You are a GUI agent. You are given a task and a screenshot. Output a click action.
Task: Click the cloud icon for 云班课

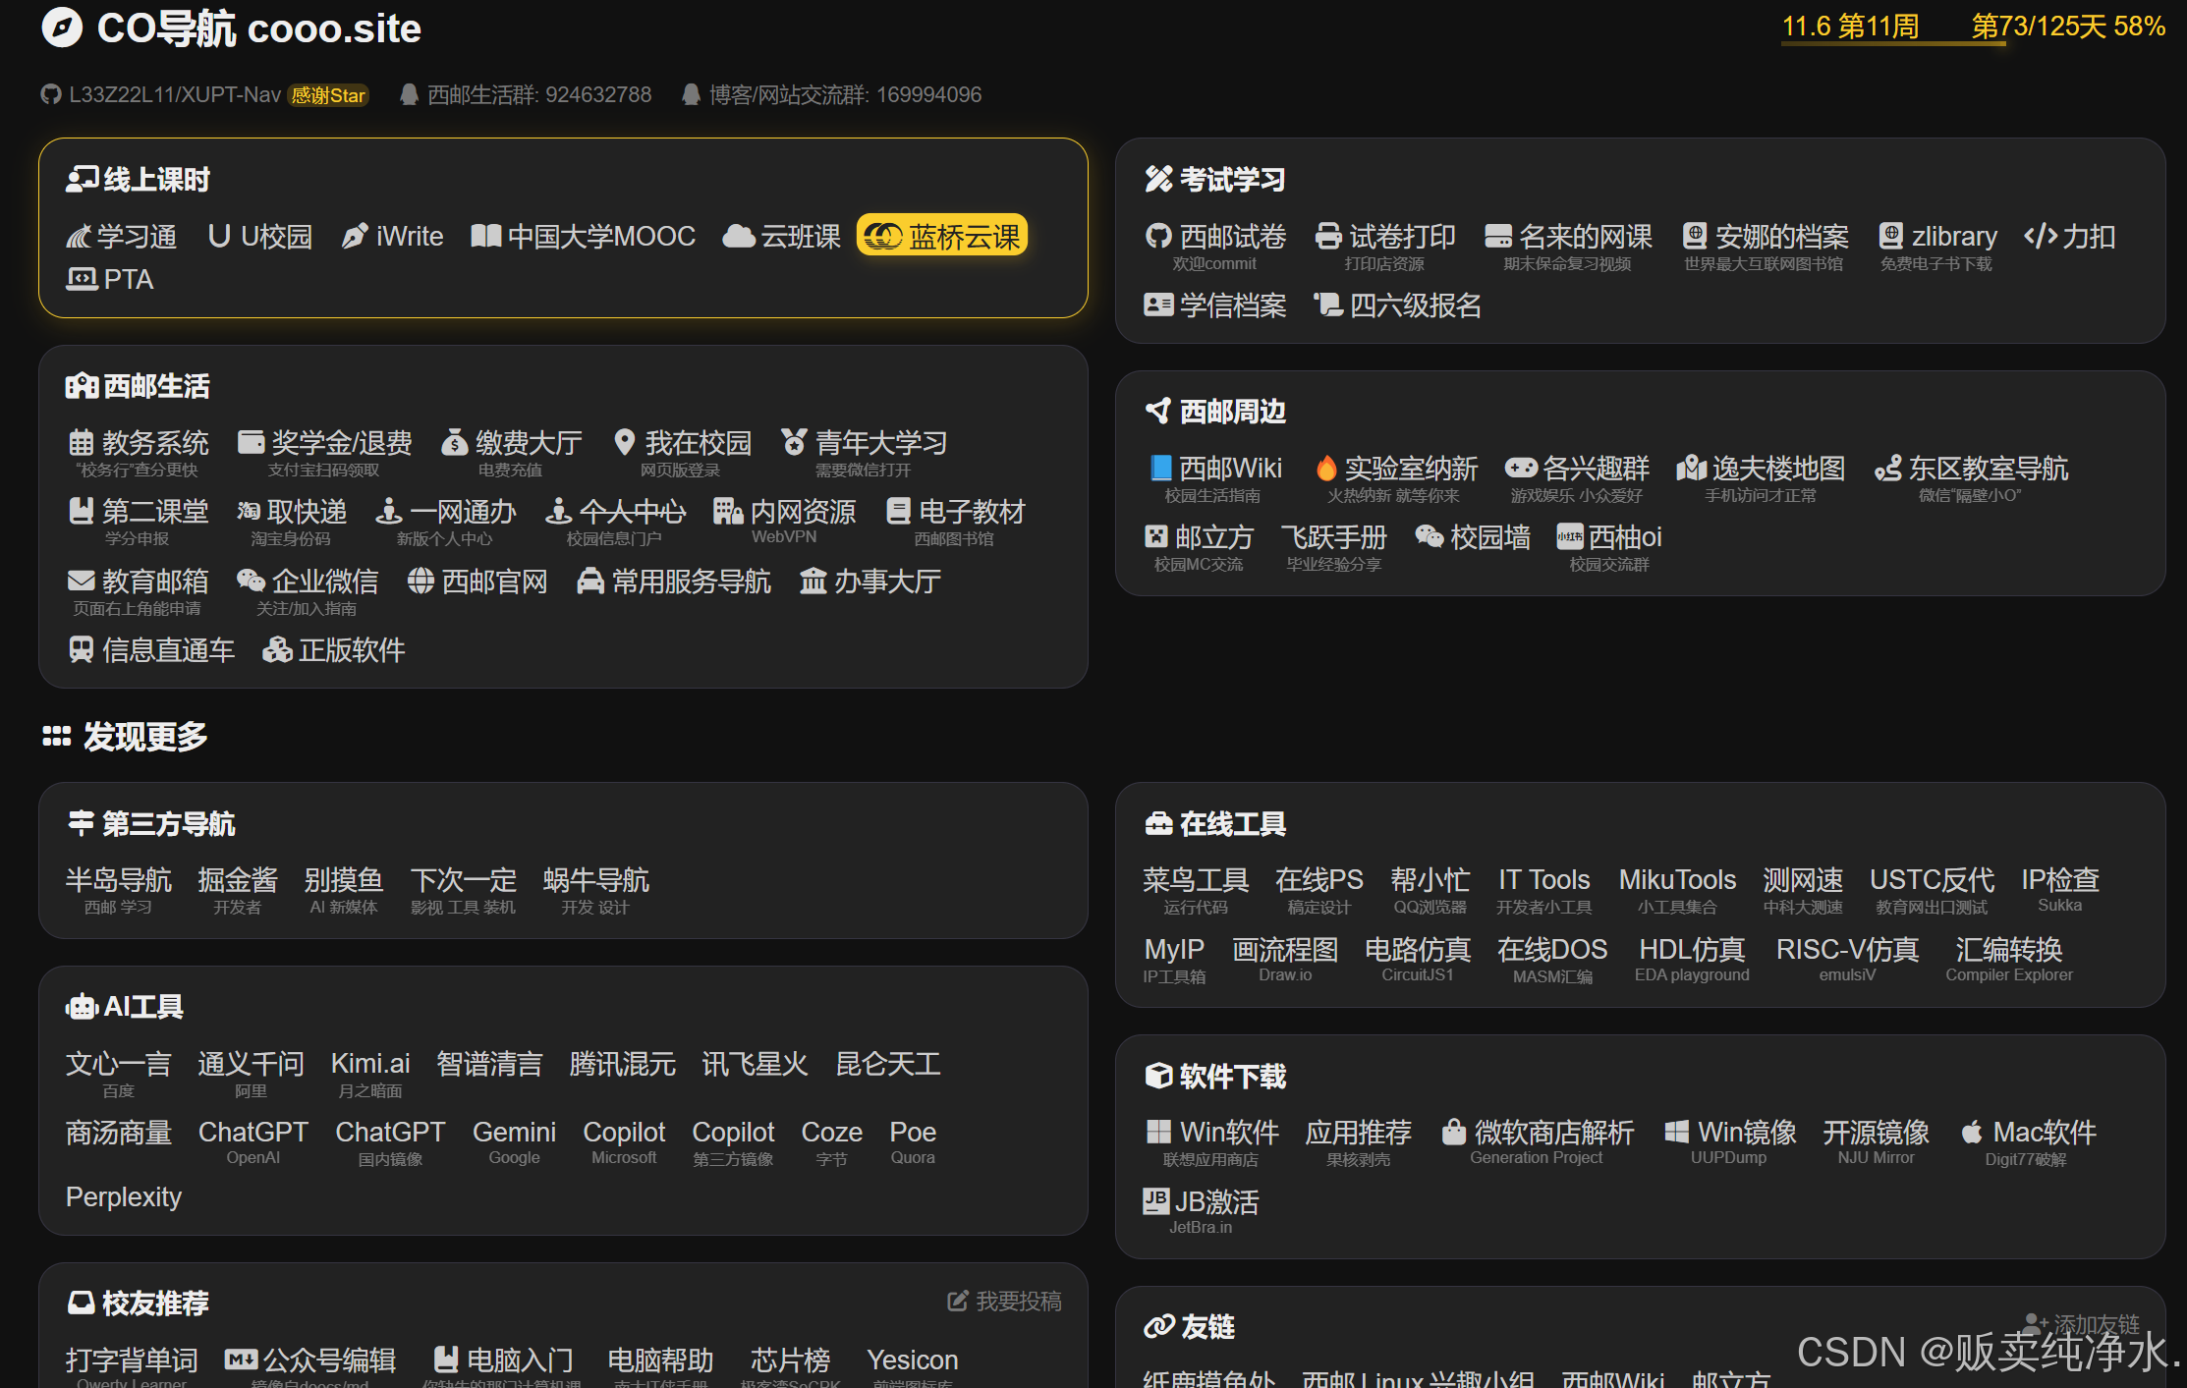coord(738,237)
